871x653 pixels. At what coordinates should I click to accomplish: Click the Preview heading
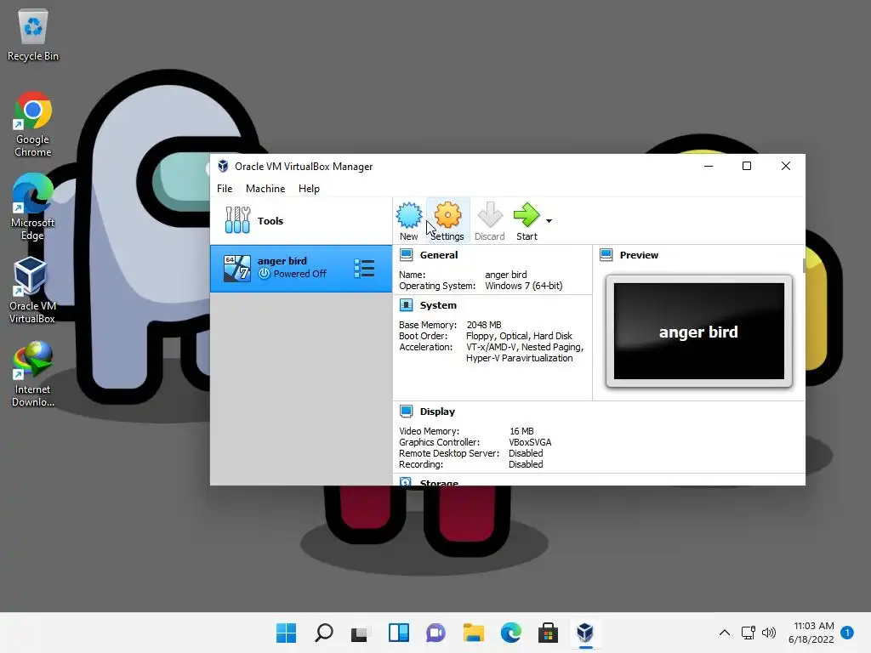(639, 255)
